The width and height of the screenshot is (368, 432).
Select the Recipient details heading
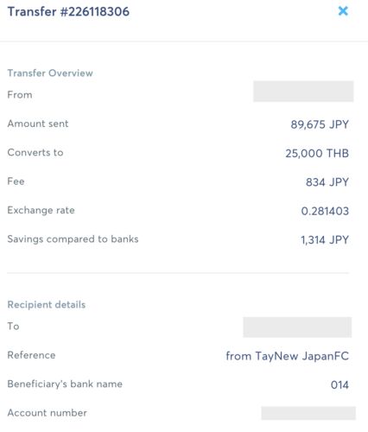point(47,304)
